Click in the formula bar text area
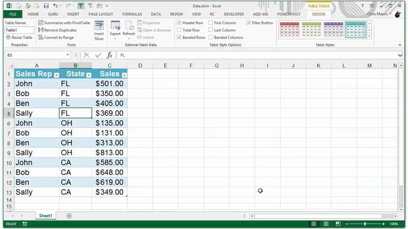The height and width of the screenshot is (229, 408). [x=258, y=55]
